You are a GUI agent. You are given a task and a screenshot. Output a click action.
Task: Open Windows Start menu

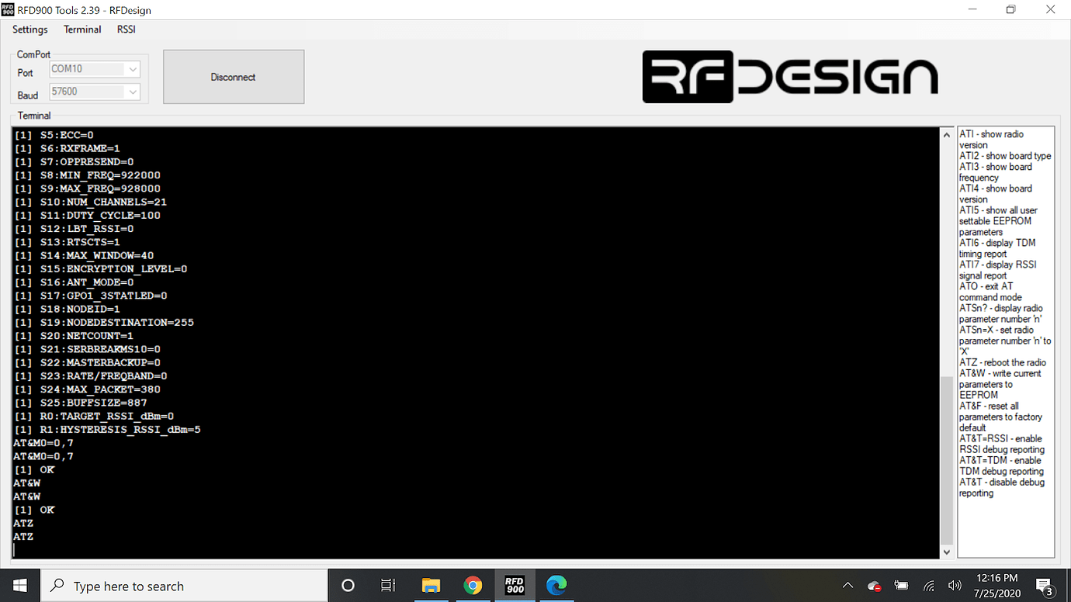coord(19,585)
